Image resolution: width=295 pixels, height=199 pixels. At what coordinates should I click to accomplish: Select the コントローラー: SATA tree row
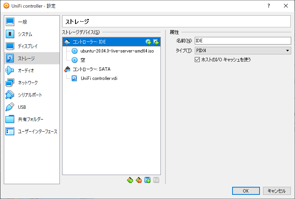pos(111,69)
